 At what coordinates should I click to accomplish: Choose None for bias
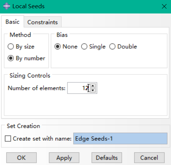click(x=57, y=46)
